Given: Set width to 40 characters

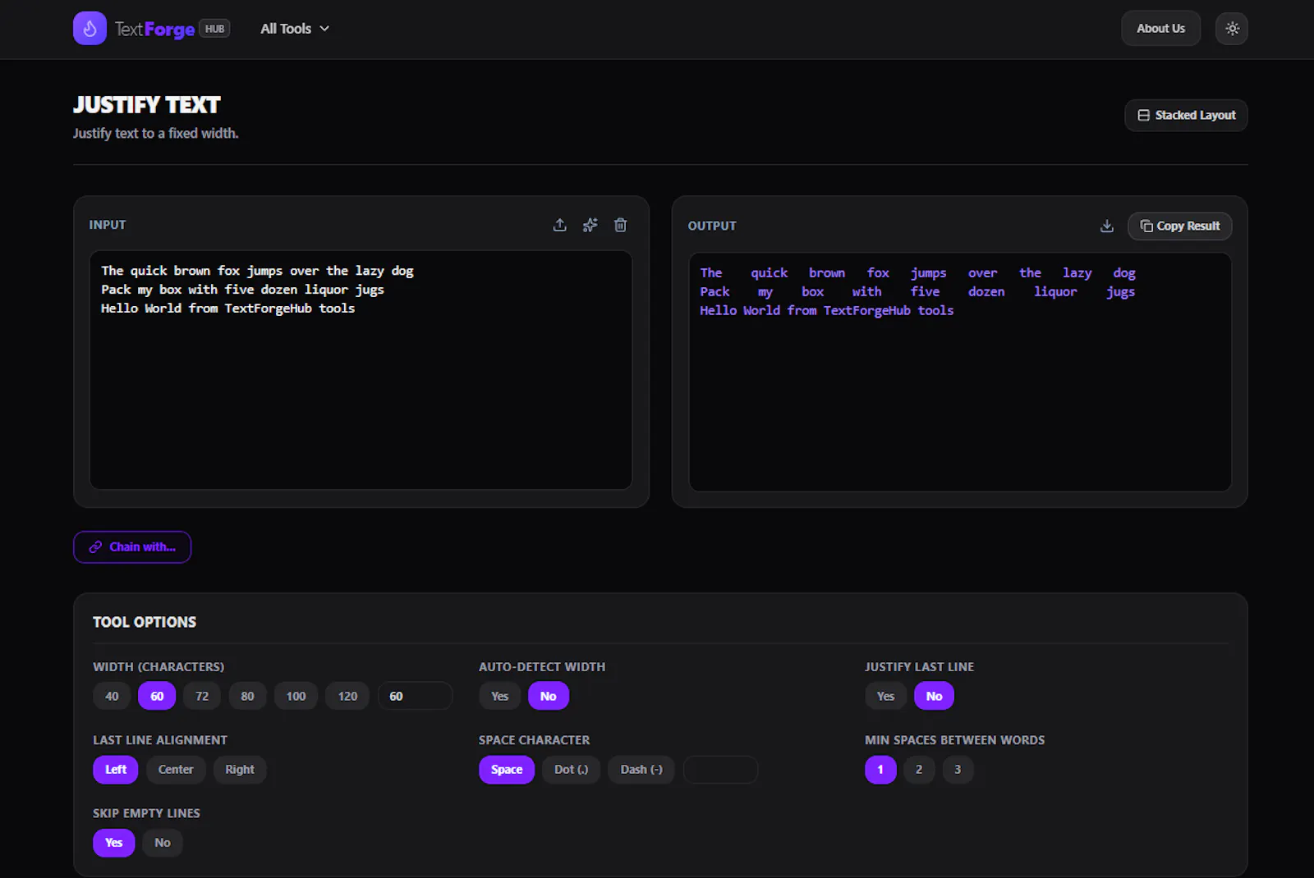Looking at the screenshot, I should pos(112,696).
